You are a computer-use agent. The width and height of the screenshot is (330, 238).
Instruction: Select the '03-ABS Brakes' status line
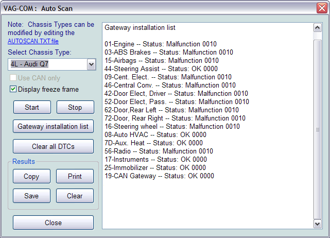(x=169, y=52)
